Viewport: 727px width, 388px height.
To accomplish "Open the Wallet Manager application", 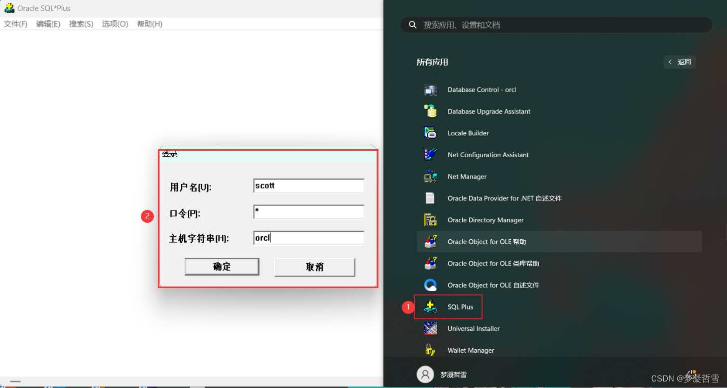I will point(470,350).
